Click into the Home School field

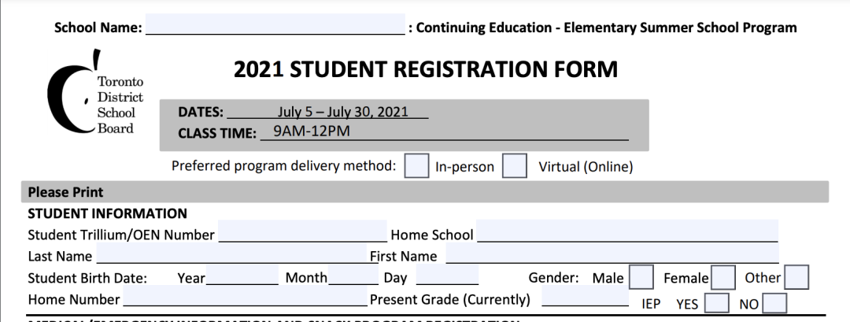(x=627, y=231)
